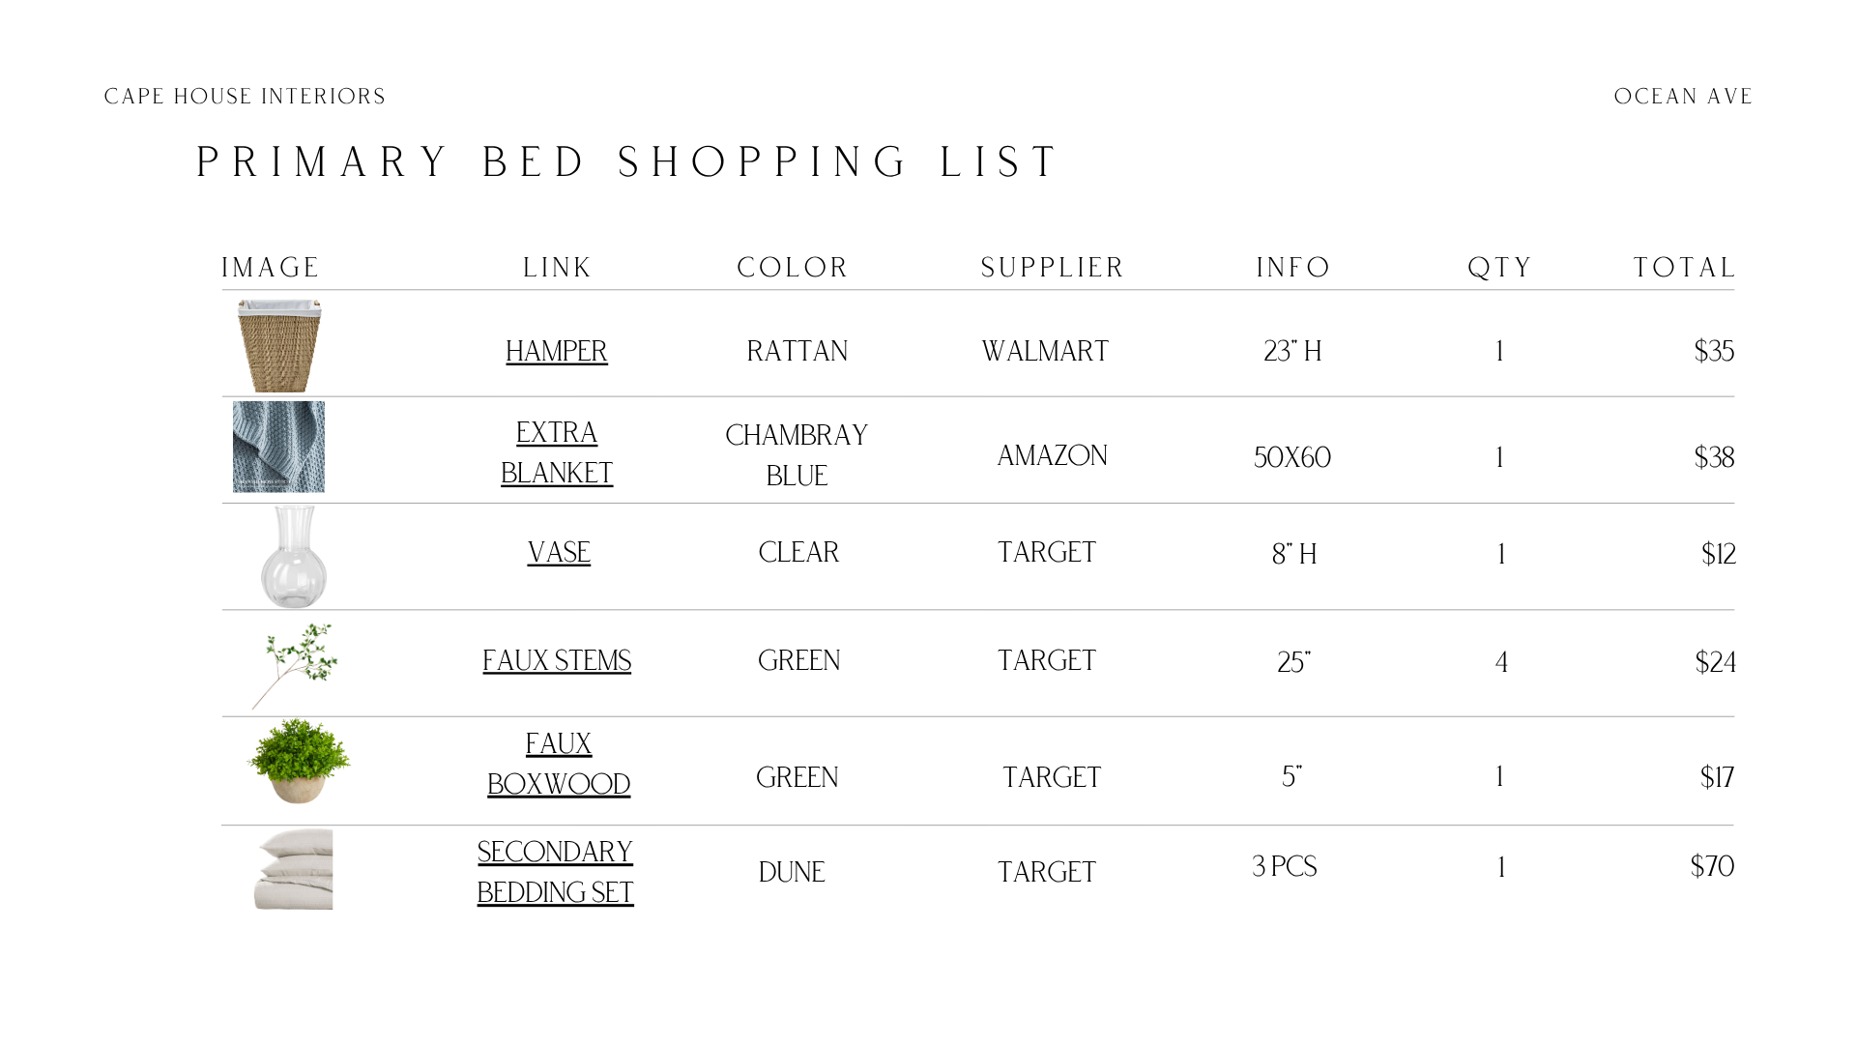1856x1044 pixels.
Task: Select the folded bedding set image
Action: 294,869
